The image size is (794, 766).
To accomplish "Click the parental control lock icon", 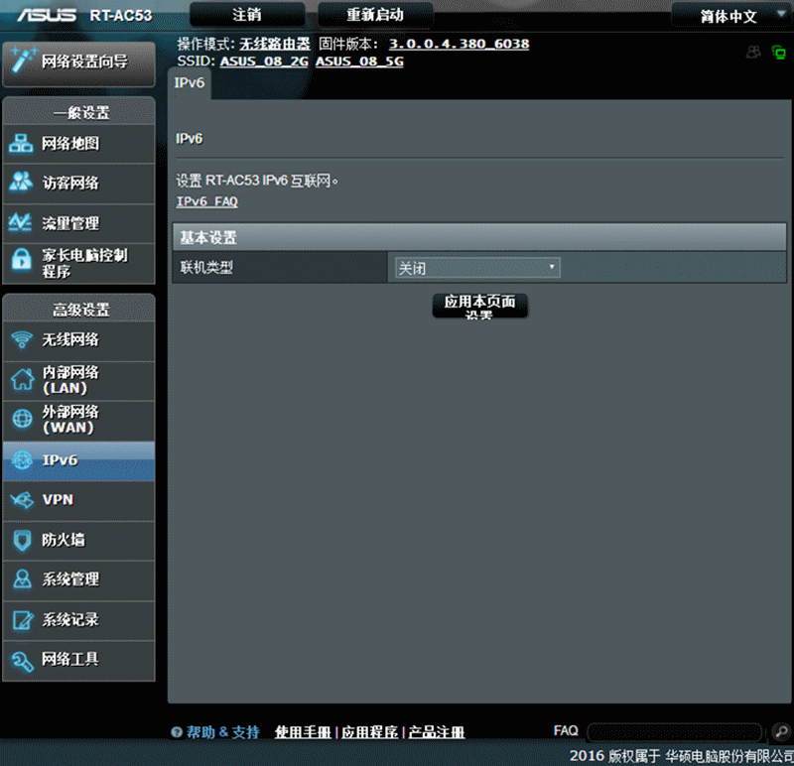I will tap(21, 259).
